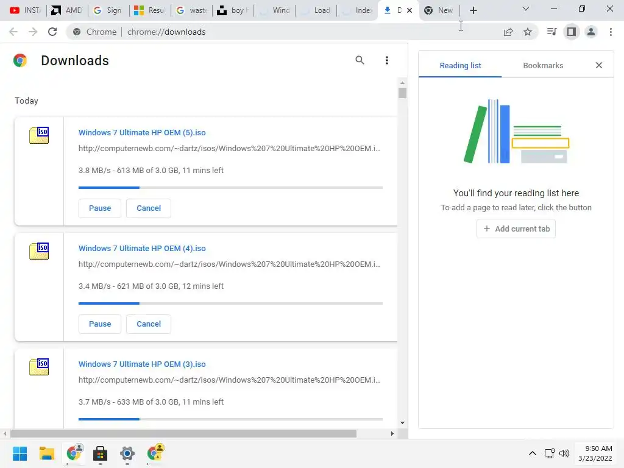Open Windows 7 Ultimate HP OEM (5).iso link

(x=142, y=132)
